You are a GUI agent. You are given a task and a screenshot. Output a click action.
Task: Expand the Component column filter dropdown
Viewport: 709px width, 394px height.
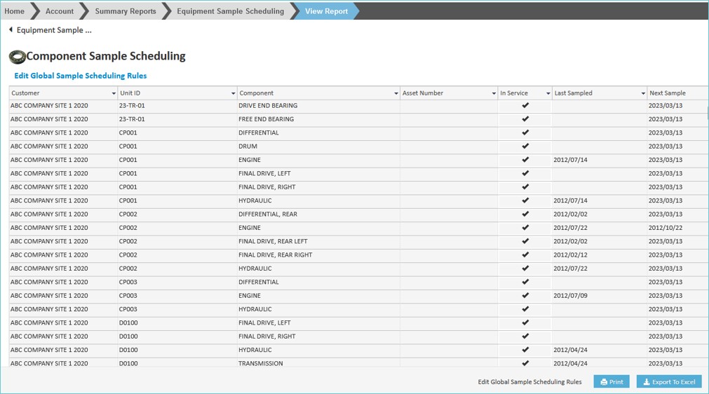point(396,93)
